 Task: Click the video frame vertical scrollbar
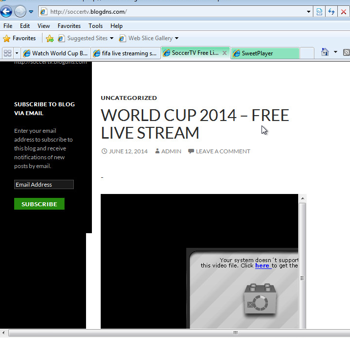[302, 265]
